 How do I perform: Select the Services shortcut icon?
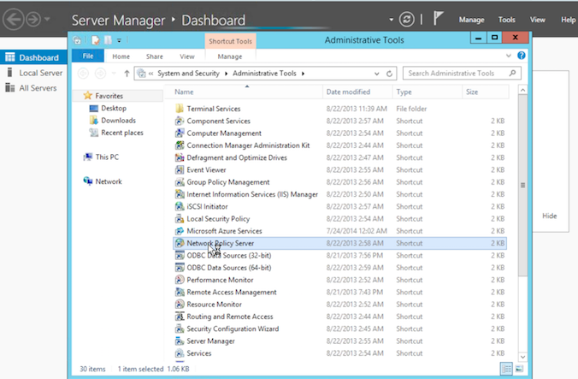[x=180, y=352]
